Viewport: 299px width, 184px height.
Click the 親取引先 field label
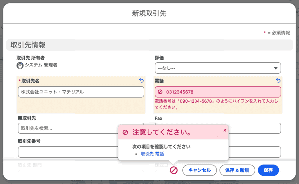[27, 118]
